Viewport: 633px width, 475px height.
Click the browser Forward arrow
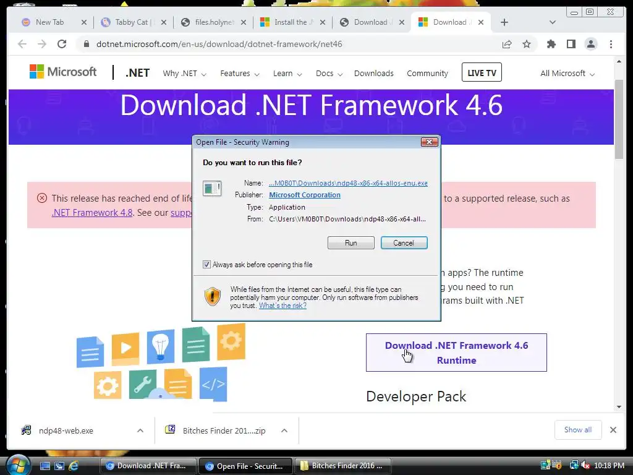42,44
